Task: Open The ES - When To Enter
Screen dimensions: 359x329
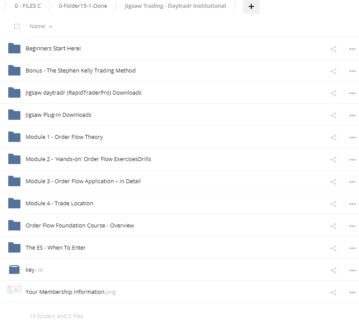Action: (x=56, y=247)
